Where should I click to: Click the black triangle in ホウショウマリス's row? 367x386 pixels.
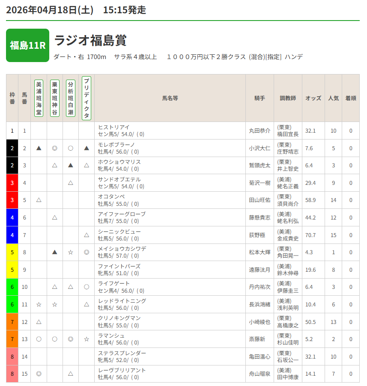click(71, 165)
